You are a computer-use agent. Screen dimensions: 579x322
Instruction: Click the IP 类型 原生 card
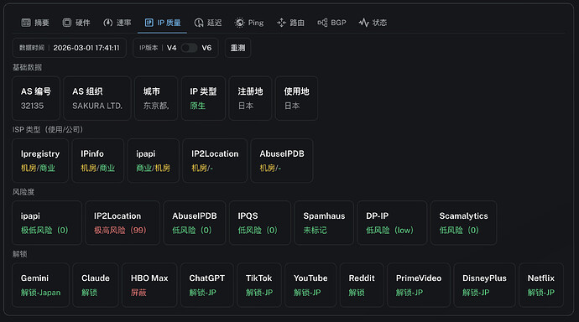[203, 98]
